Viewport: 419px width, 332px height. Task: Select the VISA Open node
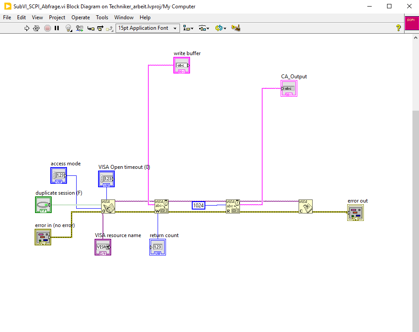click(108, 206)
